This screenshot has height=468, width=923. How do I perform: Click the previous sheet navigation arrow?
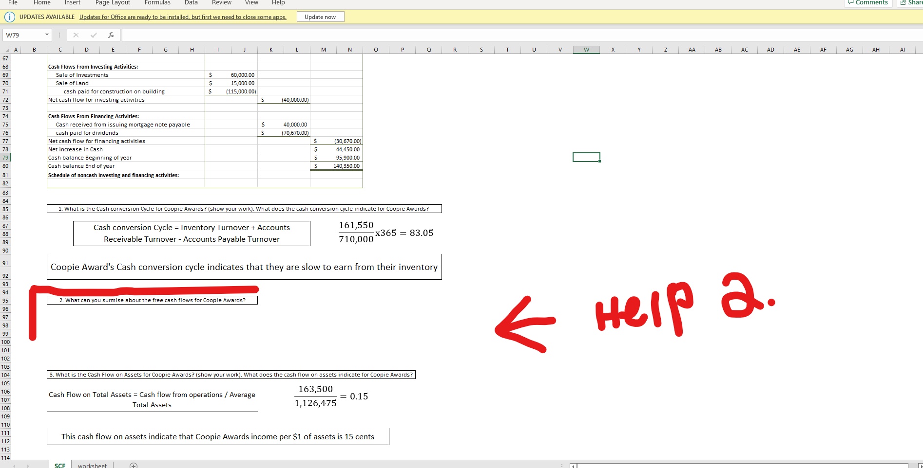pos(14,466)
